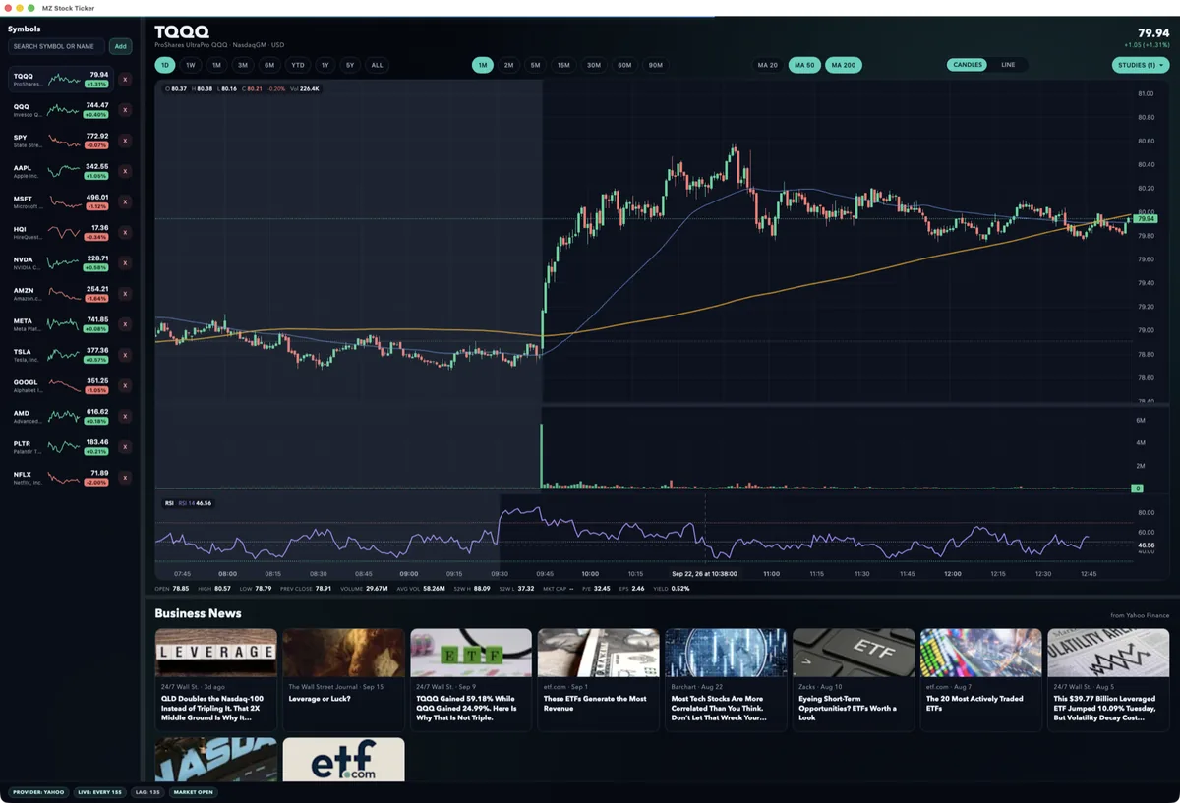The height and width of the screenshot is (803, 1180).
Task: Open The 20 Most Actively Traded ETFs
Action: (x=980, y=680)
